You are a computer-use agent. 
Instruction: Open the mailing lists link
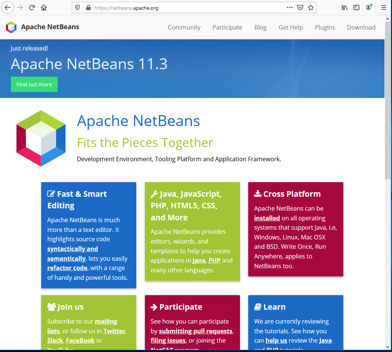tap(82, 326)
